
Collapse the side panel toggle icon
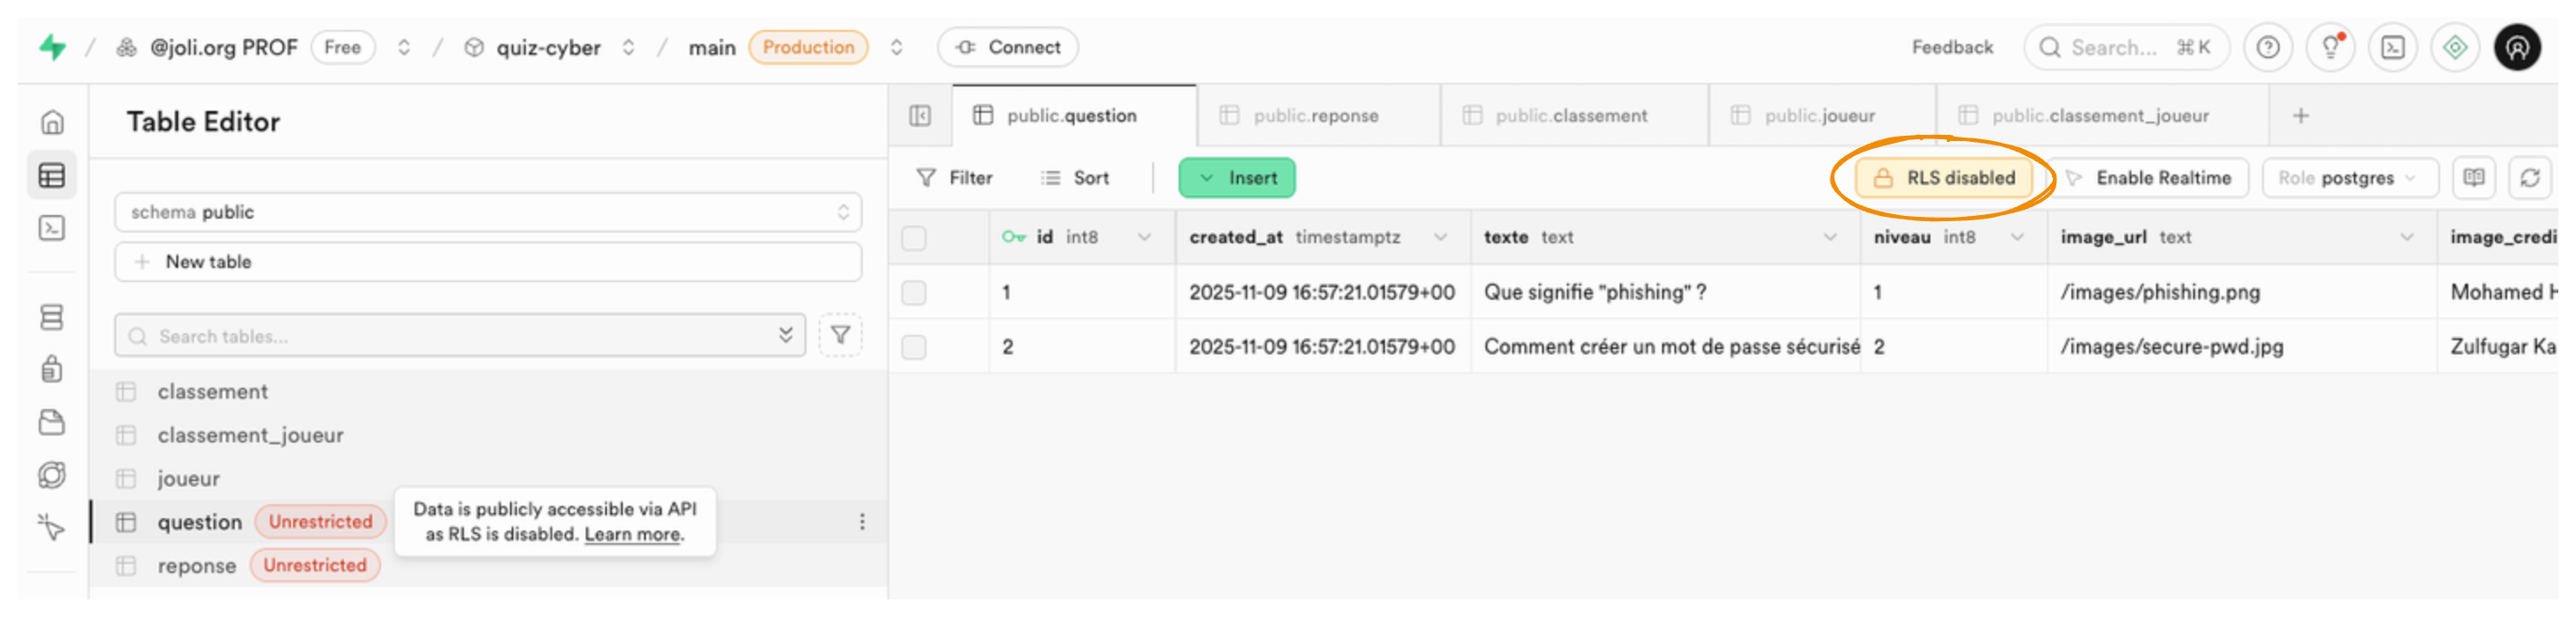pyautogui.click(x=920, y=115)
